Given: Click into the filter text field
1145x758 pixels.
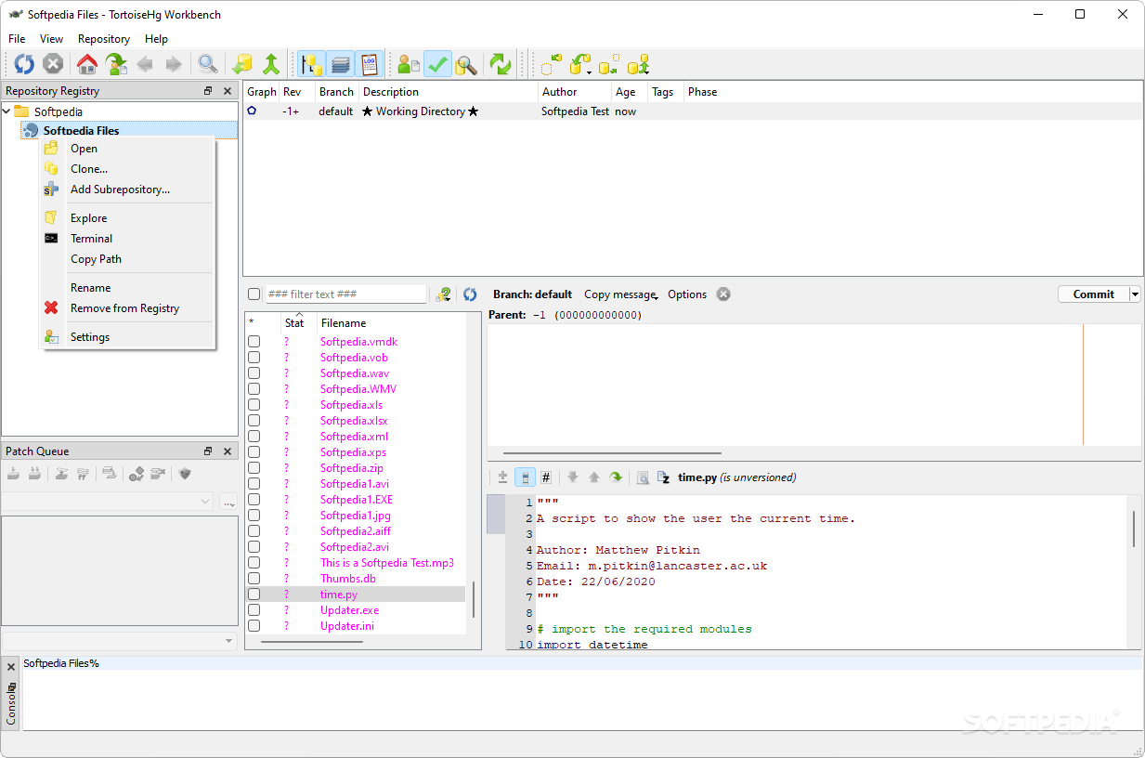Looking at the screenshot, I should click(x=345, y=294).
